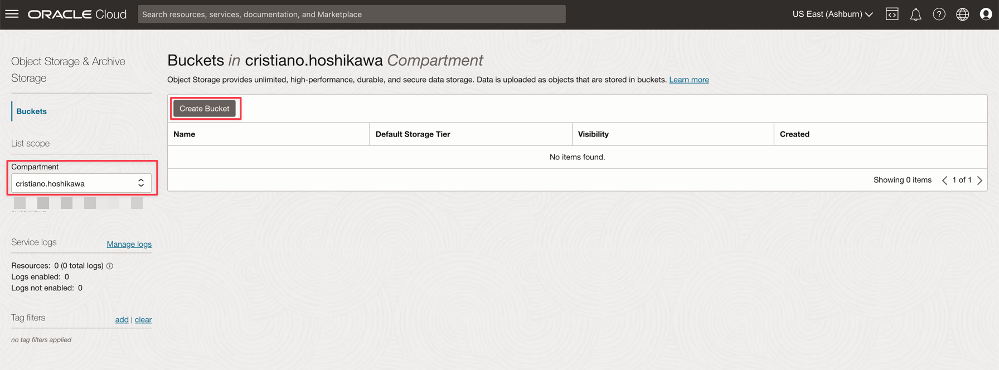Open the Manage logs link
This screenshot has height=370, width=999.
[129, 244]
